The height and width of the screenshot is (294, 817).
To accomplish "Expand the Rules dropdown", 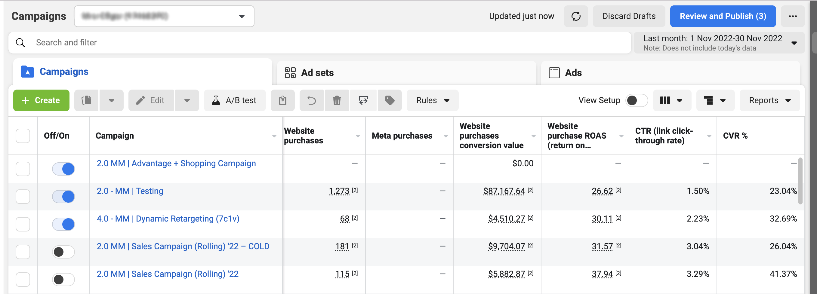I will (432, 100).
